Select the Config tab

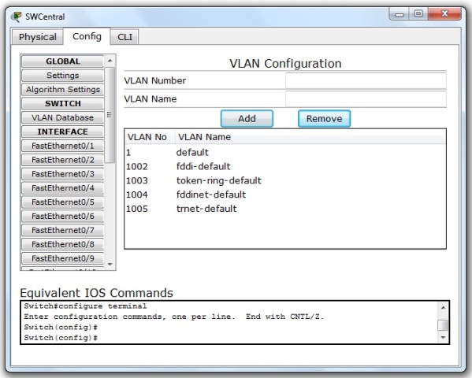(87, 36)
